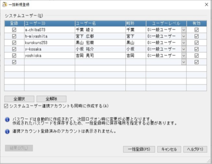The width and height of the screenshot is (212, 164).
Task: Toggle the 登録 checkbox for kurokuro253
Action: click(14, 43)
